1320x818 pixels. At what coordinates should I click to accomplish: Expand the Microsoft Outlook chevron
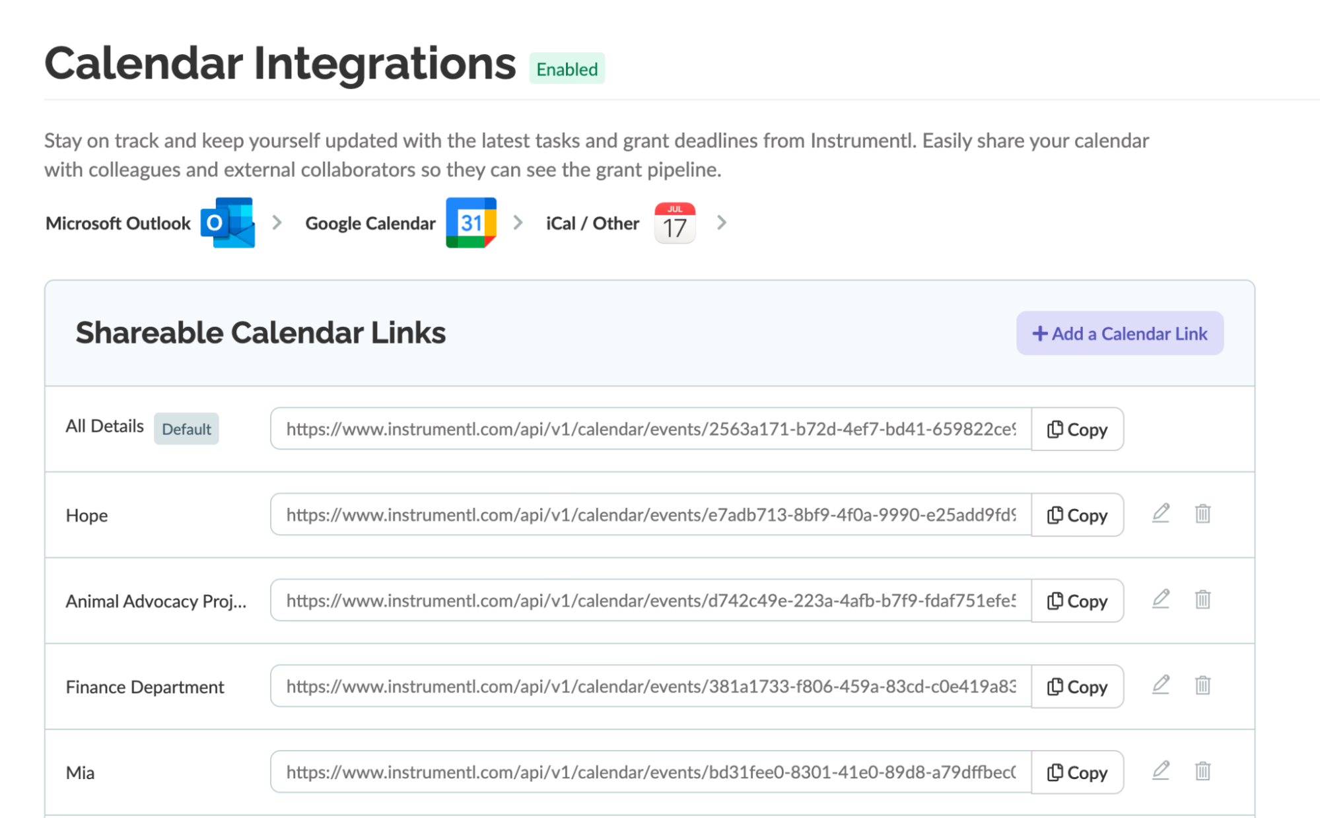pyautogui.click(x=277, y=222)
